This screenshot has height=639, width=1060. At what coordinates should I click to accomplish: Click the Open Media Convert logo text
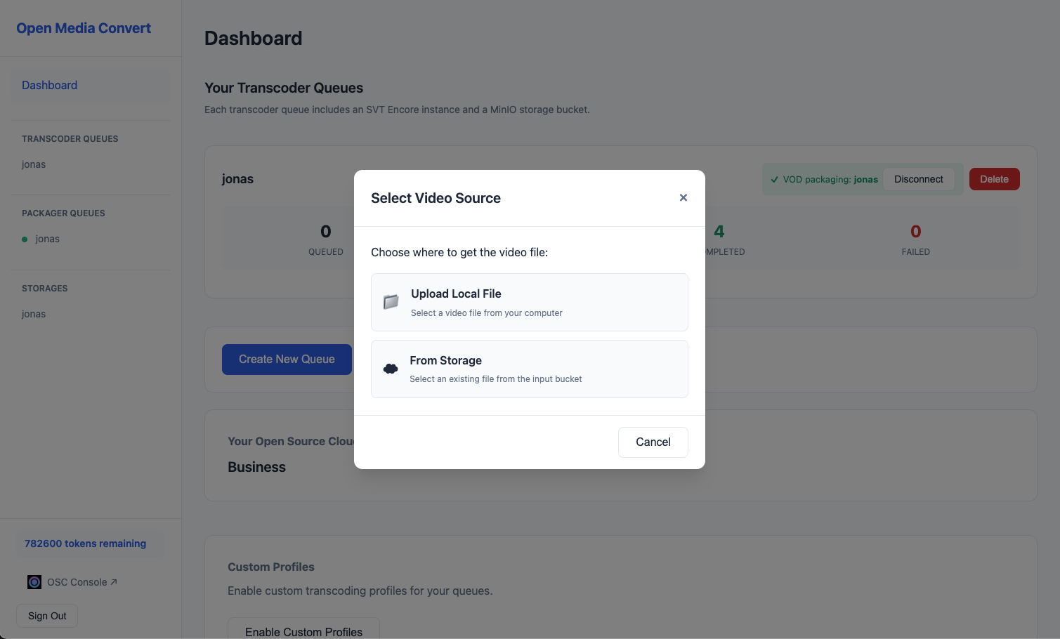pyautogui.click(x=83, y=28)
